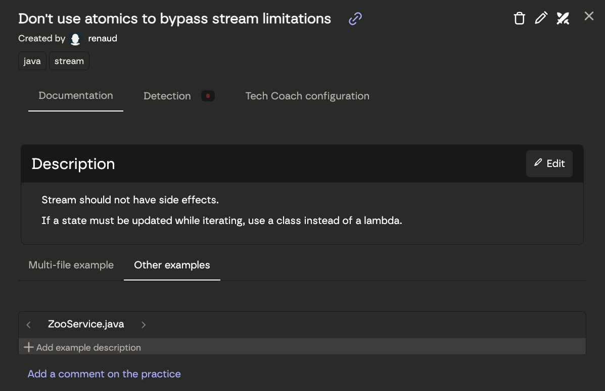
Task: Select the stream tag
Action: [69, 61]
